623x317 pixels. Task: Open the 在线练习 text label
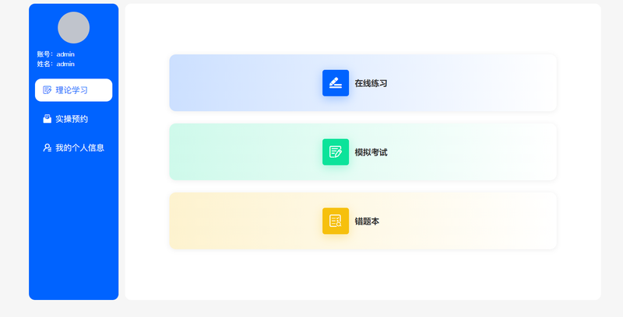(371, 83)
